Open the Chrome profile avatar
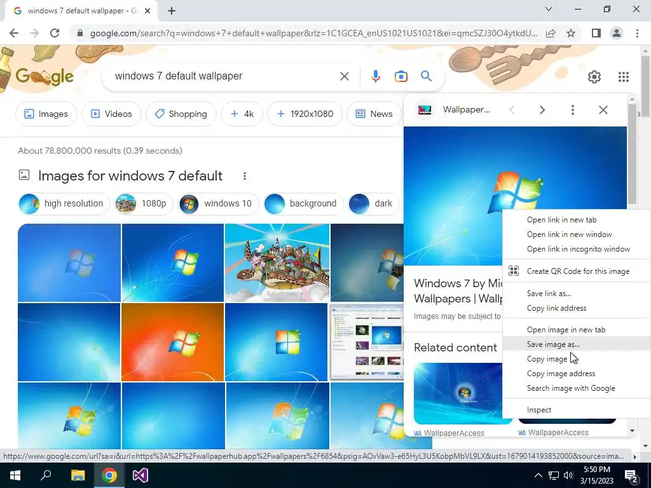 pyautogui.click(x=617, y=33)
